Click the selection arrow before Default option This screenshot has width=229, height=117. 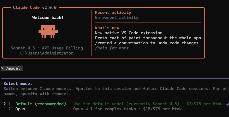[5, 104]
